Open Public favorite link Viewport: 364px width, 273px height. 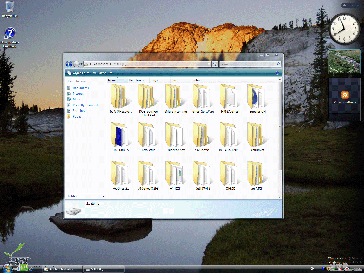coord(77,116)
